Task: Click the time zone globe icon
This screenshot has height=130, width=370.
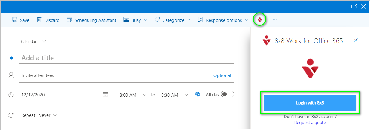Action: (198, 94)
